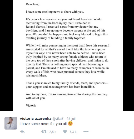
Task: Click the 'And to my fans' closing paragraph
Action: pyautogui.click(x=67, y=96)
